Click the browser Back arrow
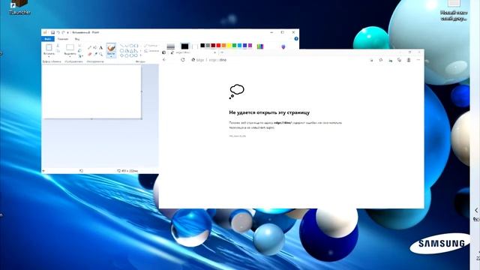Viewport: 480px width, 270px height. [164, 60]
